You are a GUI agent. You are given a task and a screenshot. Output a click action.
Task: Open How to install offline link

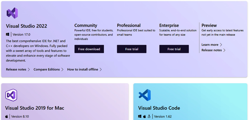[x=83, y=70]
